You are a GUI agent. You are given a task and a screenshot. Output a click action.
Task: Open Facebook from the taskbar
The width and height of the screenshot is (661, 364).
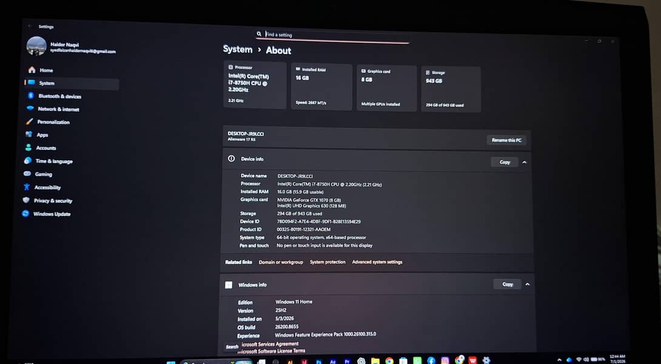(431, 360)
